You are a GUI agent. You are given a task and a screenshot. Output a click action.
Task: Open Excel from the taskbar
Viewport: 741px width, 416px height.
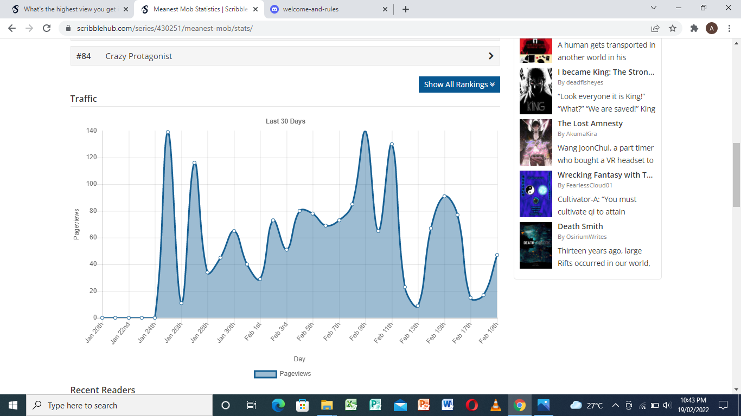tap(351, 405)
